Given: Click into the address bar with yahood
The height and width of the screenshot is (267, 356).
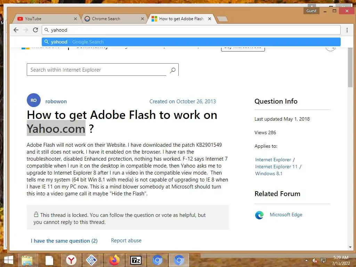Looking at the screenshot, I should pos(191,30).
